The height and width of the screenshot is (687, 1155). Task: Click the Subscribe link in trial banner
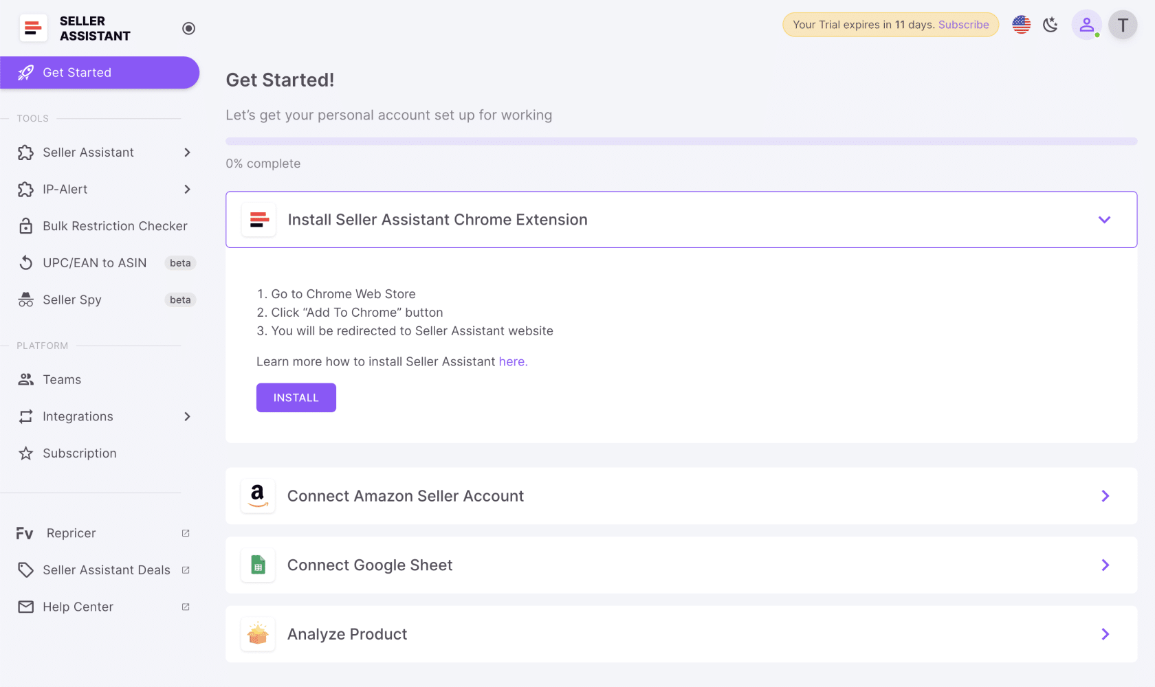click(963, 25)
